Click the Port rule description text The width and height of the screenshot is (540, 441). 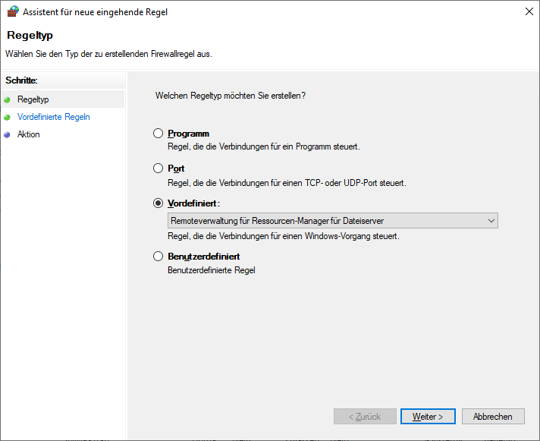click(x=287, y=183)
